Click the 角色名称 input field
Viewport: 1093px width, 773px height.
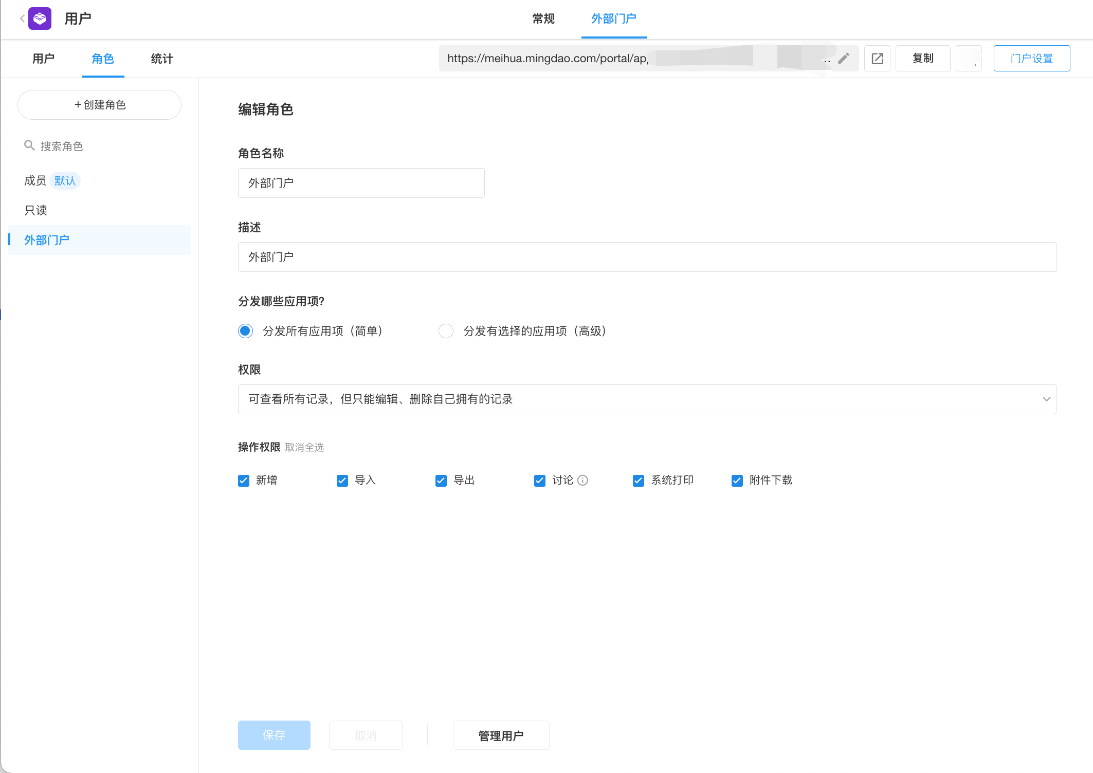point(361,183)
